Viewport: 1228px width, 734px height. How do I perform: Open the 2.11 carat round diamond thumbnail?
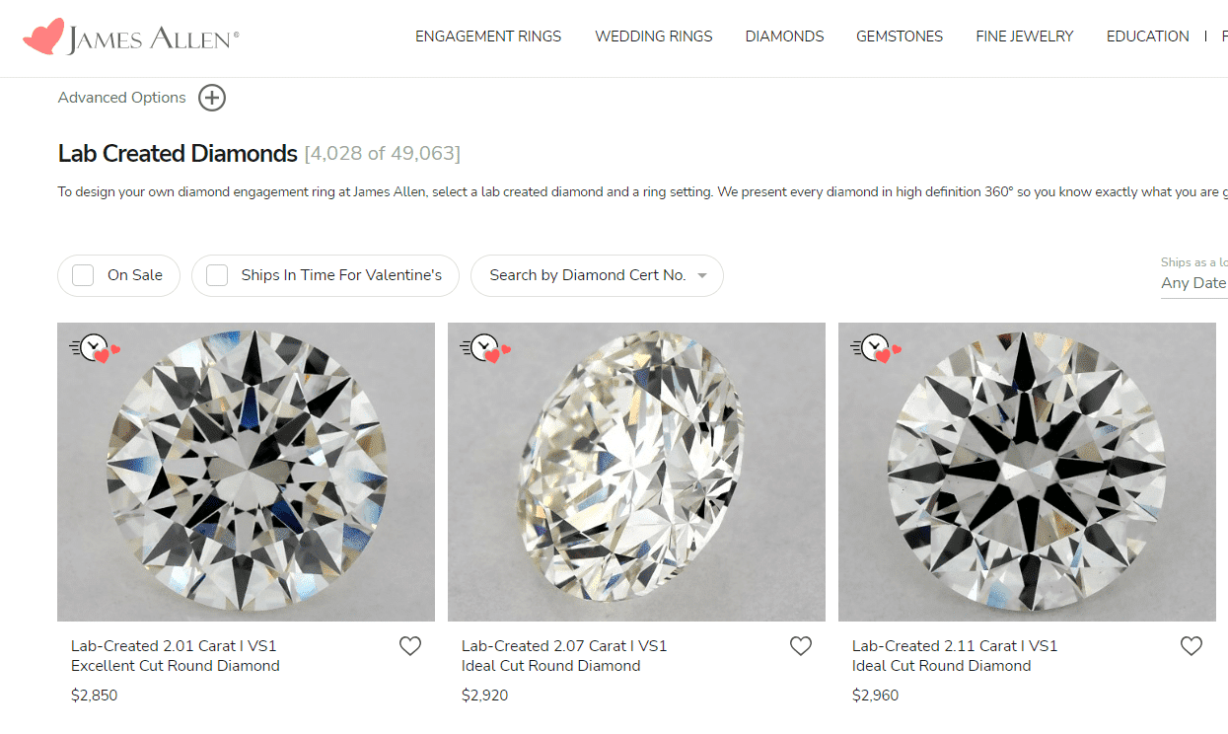tap(1028, 471)
